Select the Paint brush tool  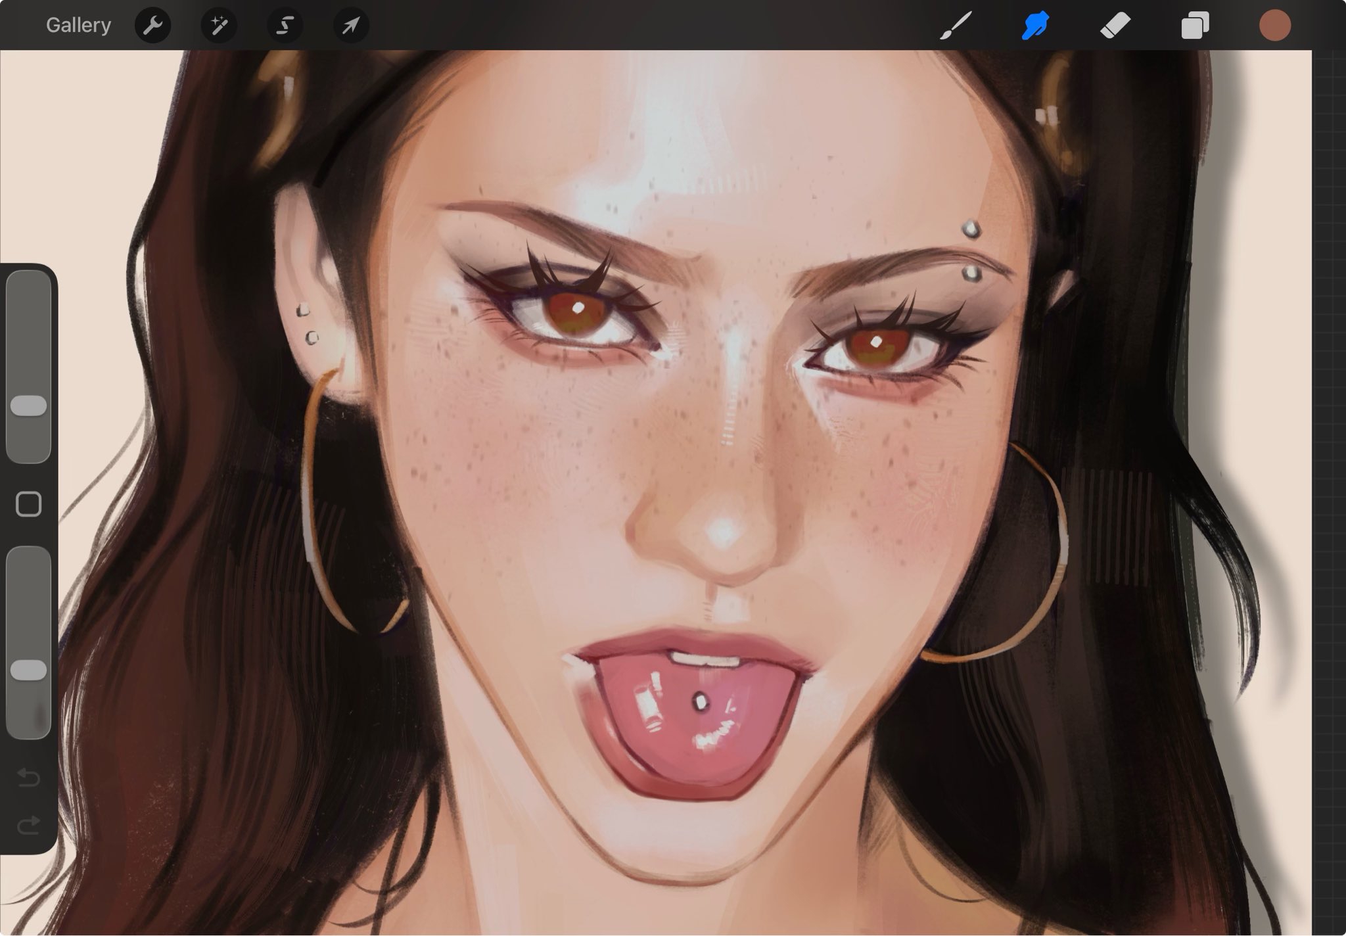956,26
